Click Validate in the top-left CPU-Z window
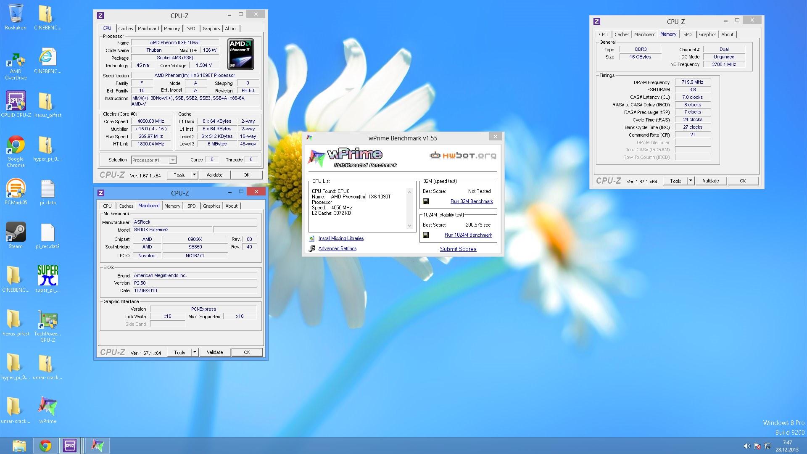This screenshot has width=807, height=454. pyautogui.click(x=214, y=175)
